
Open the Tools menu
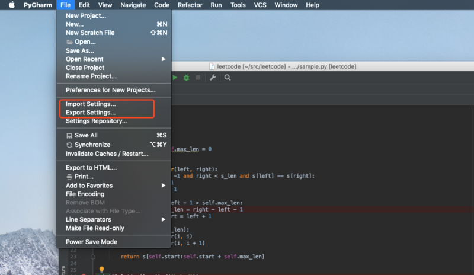coord(238,5)
